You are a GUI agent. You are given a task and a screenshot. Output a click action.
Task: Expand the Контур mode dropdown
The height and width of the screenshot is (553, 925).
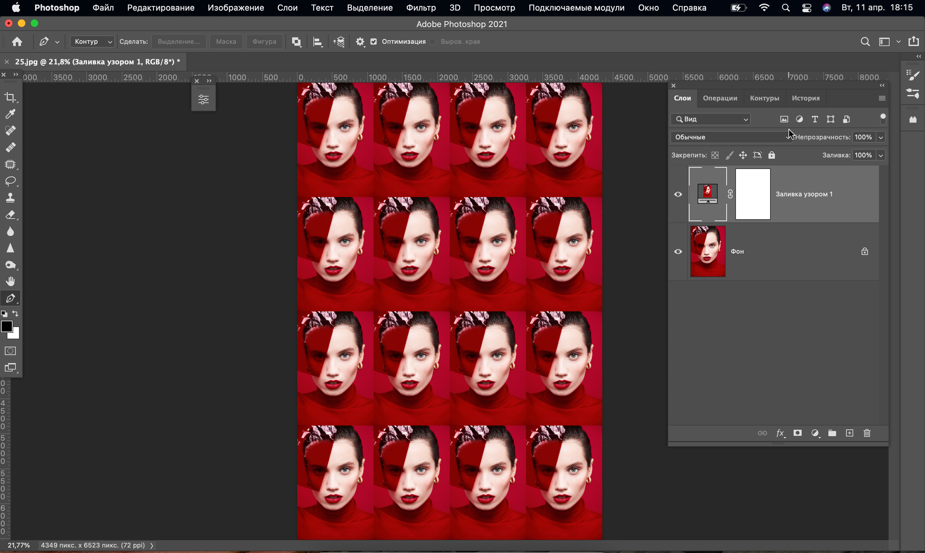pyautogui.click(x=92, y=42)
